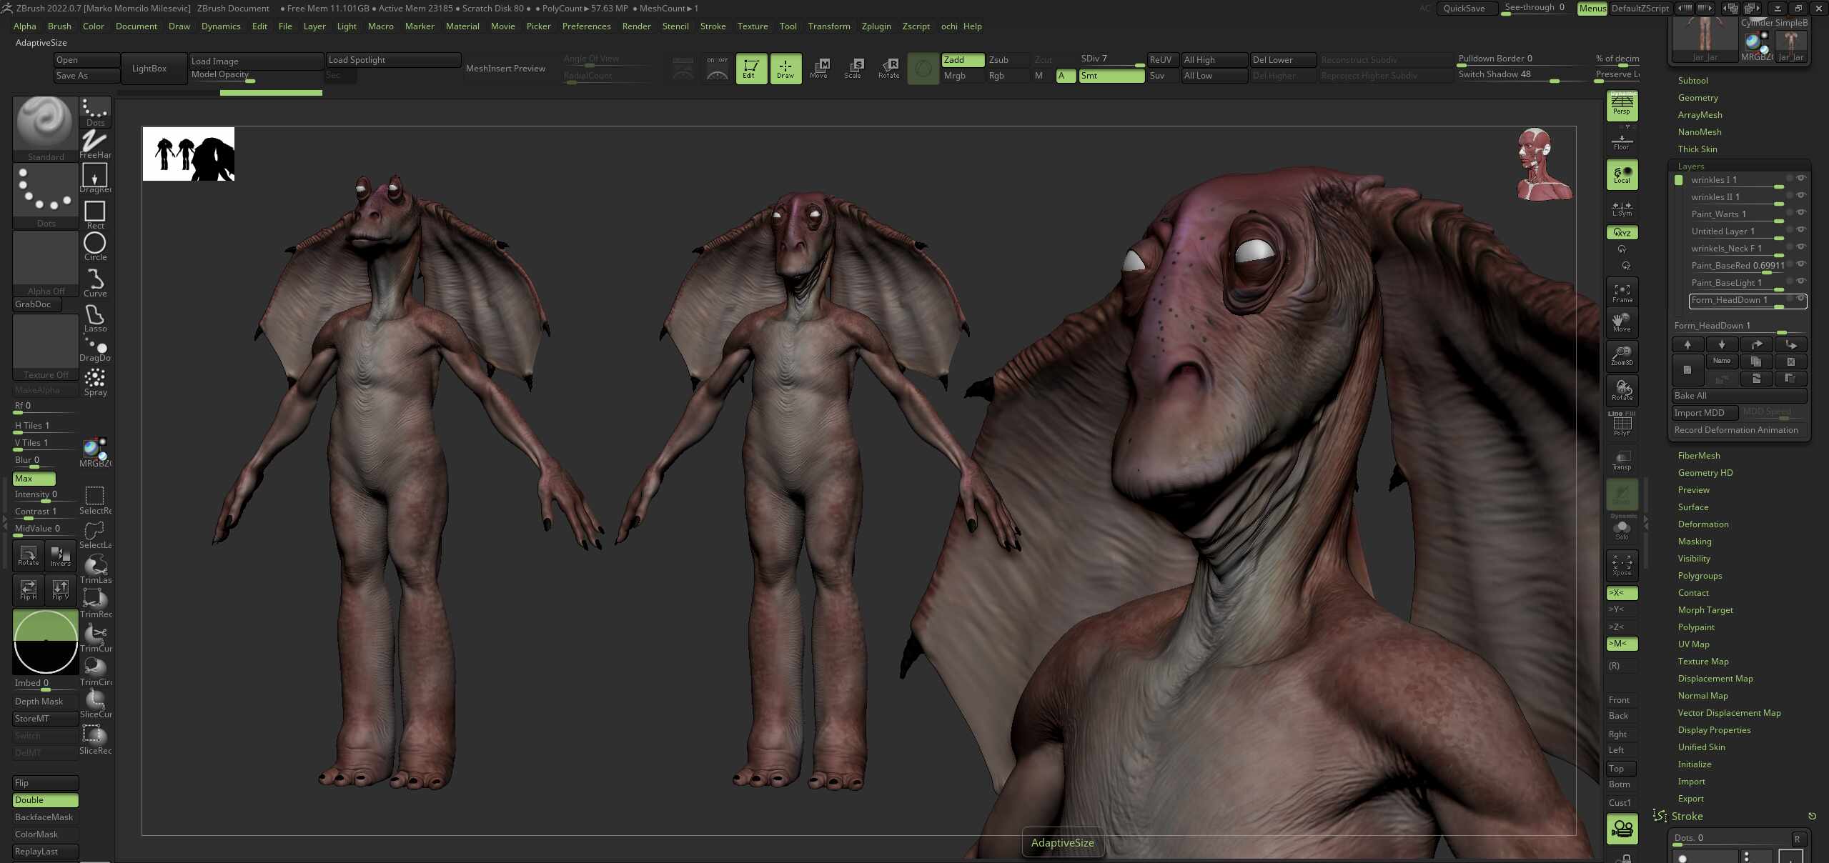Click the Rotate icon in the top toolbar
Image resolution: width=1829 pixels, height=863 pixels.
tap(888, 69)
